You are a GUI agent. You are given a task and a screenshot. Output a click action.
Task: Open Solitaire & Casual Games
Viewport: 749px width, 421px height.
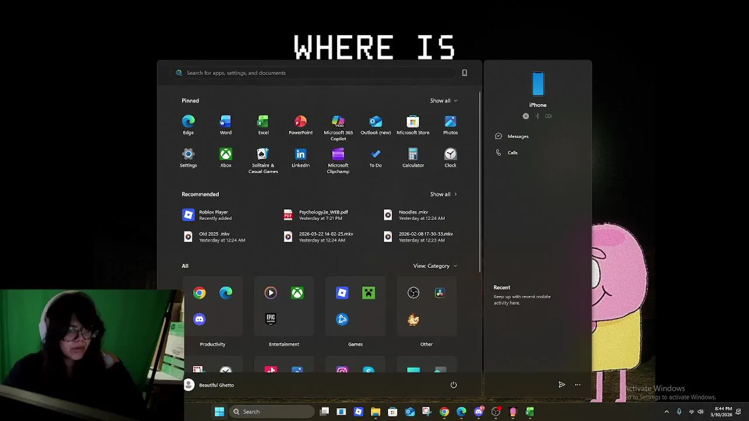263,160
